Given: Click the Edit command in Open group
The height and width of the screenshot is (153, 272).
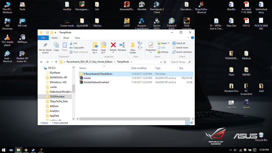Looking at the screenshot, I should point(161,48).
